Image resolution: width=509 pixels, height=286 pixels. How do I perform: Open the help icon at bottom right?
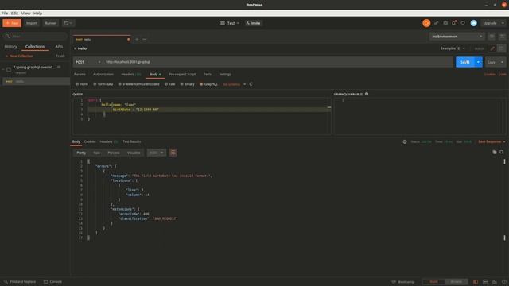pos(503,282)
